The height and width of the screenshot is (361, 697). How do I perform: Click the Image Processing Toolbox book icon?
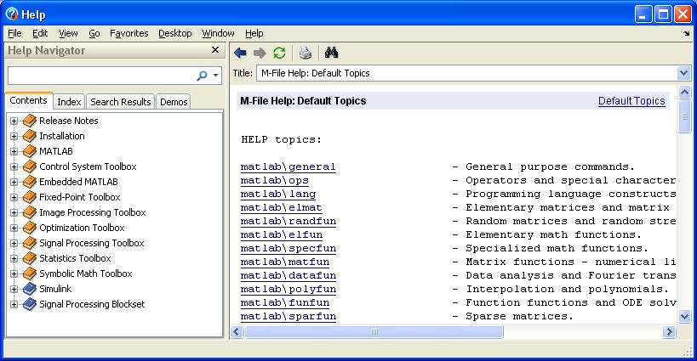(x=29, y=212)
